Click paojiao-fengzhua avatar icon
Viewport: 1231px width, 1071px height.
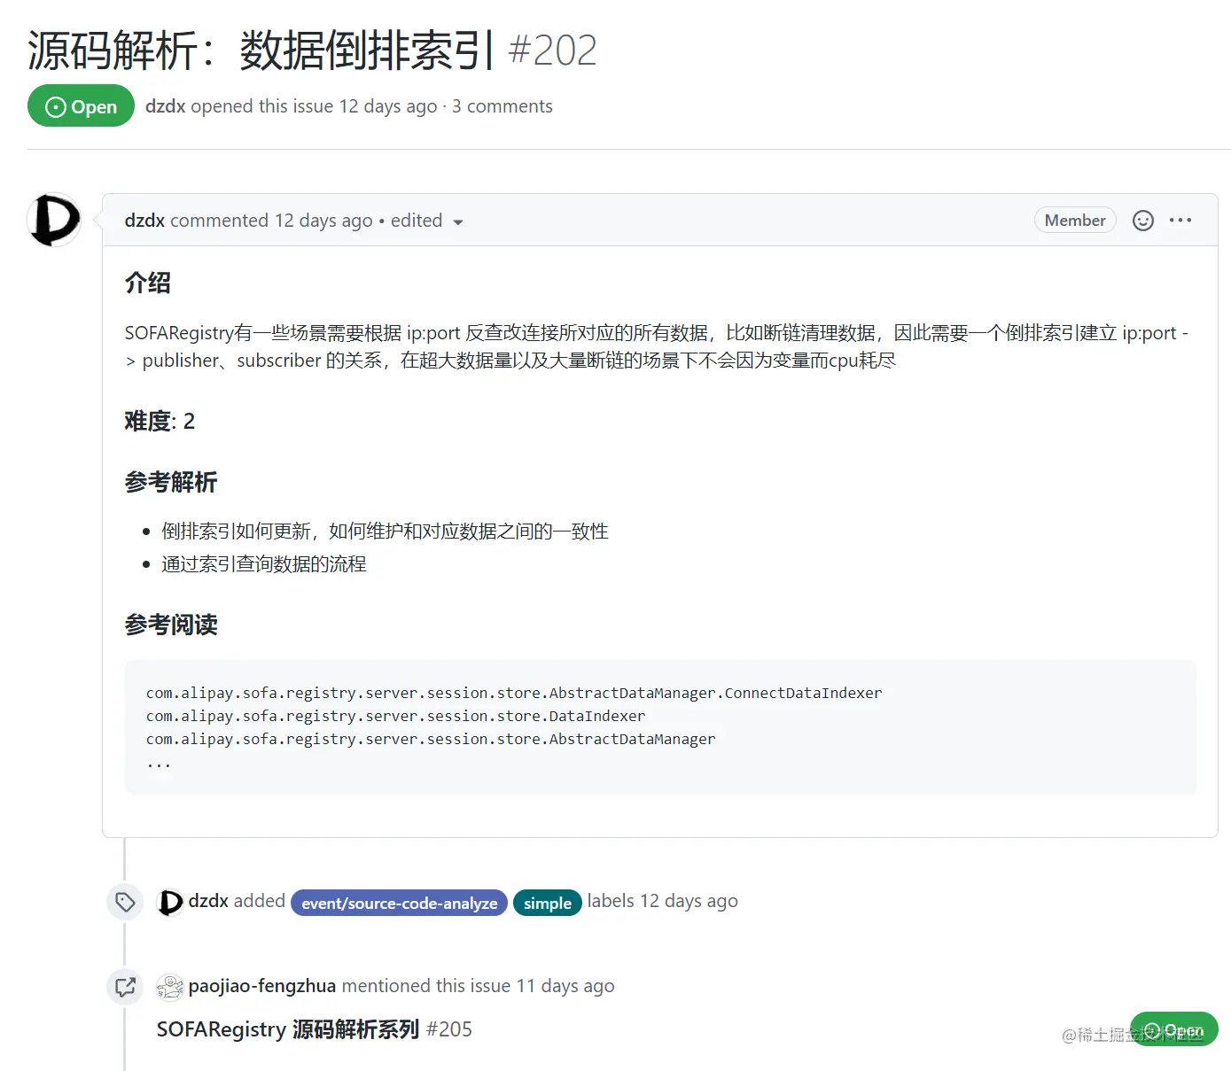tap(170, 987)
